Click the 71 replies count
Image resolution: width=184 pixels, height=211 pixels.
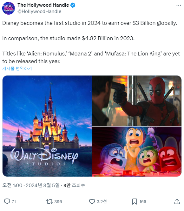[x=14, y=201]
